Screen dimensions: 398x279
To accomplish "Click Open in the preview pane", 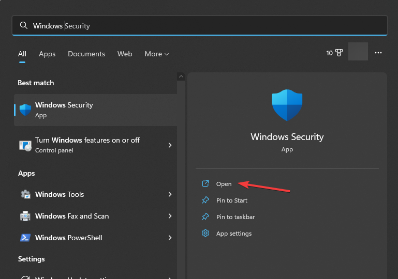I will [224, 184].
